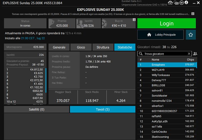Image resolution: width=202 pixels, height=140 pixels.
Task: Click the gambling authority crest logo
Action: [x=170, y=3]
